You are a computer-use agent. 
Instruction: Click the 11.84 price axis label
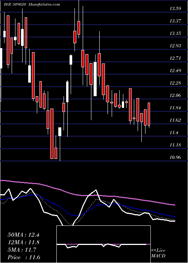click(x=175, y=108)
